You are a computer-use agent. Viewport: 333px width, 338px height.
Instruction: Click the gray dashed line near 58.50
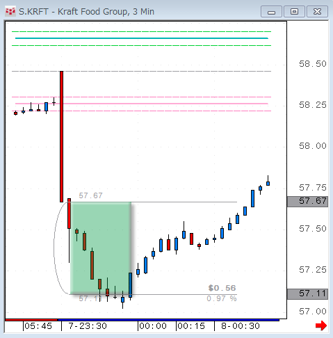[x=141, y=72]
